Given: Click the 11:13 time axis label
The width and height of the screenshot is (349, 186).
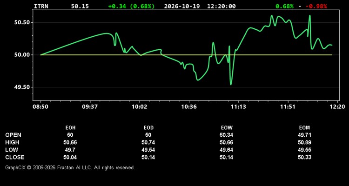Looking at the screenshot, I should point(238,106).
